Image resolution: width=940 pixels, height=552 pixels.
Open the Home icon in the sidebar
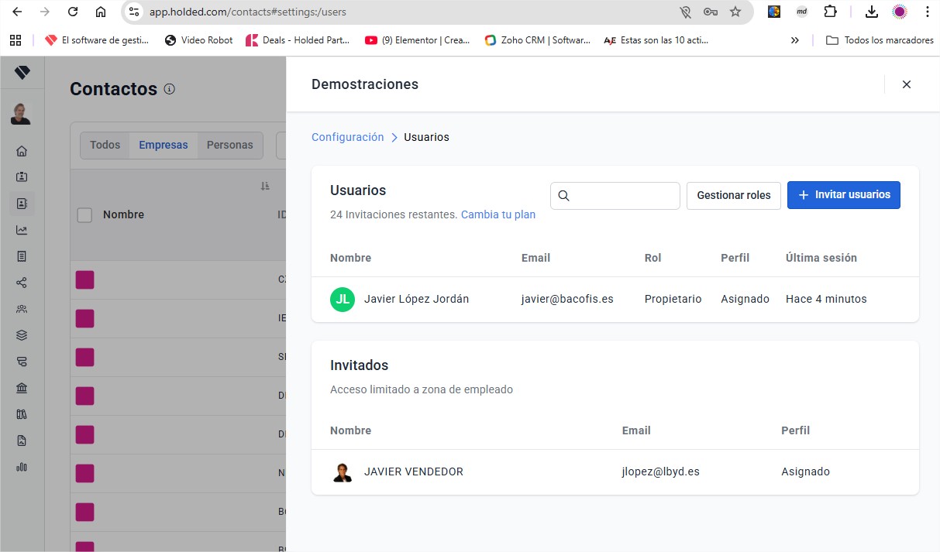(22, 150)
